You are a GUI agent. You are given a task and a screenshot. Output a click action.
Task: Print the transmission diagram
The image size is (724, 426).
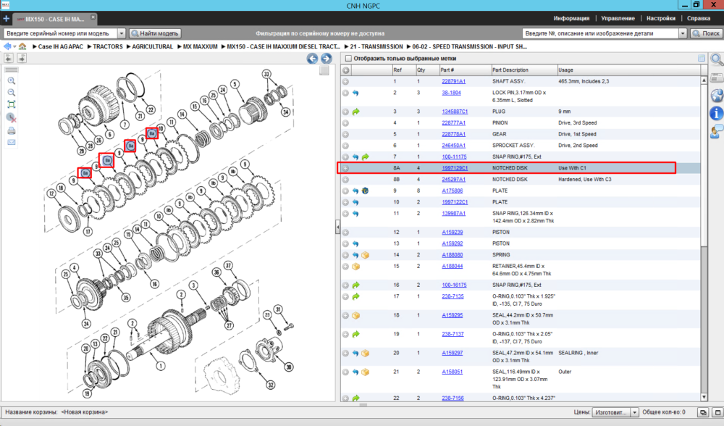(12, 130)
